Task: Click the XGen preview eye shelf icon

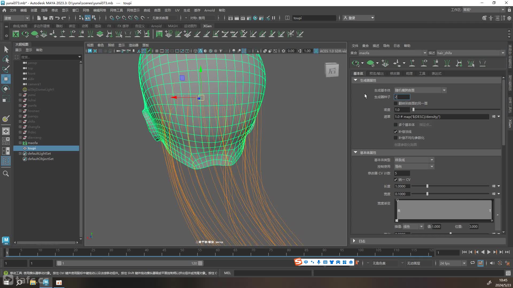Action: pyautogui.click(x=25, y=34)
